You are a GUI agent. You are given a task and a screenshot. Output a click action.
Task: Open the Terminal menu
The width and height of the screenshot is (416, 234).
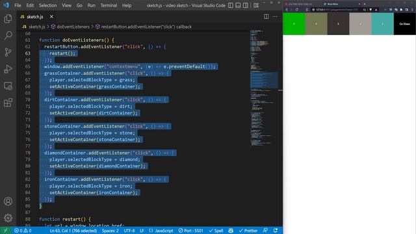pos(109,5)
